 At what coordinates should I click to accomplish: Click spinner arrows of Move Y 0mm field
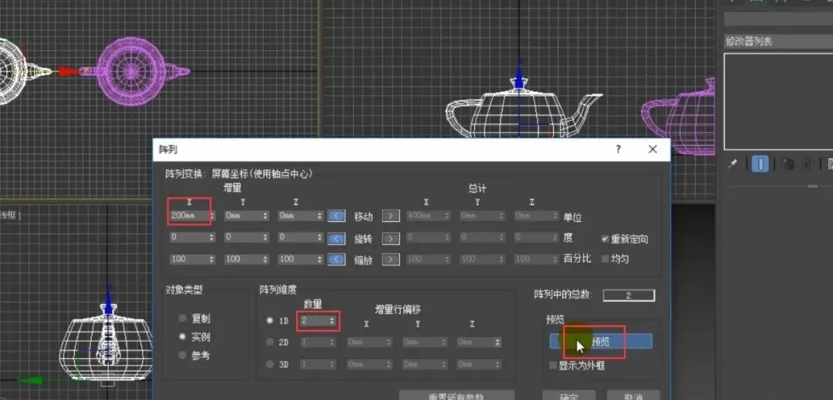[265, 216]
